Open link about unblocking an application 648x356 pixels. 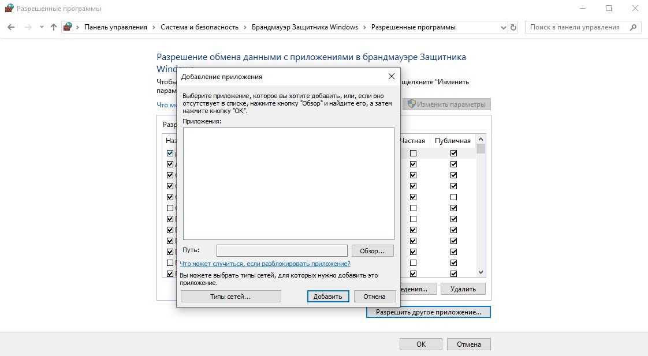pos(265,264)
